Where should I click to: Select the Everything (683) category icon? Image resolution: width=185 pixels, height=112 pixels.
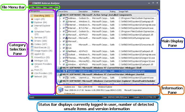[32, 16]
